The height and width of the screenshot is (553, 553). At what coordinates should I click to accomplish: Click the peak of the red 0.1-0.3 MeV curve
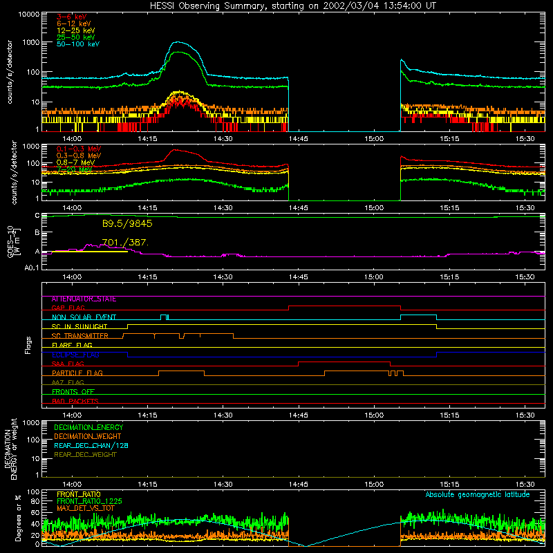175,150
